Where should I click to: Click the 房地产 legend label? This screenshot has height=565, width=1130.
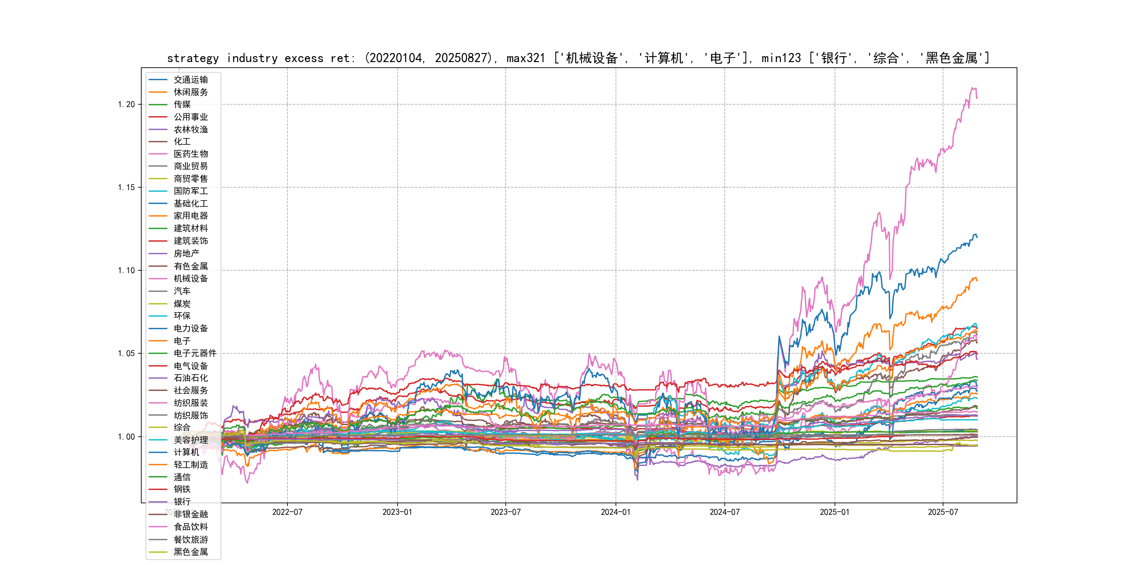click(x=186, y=254)
